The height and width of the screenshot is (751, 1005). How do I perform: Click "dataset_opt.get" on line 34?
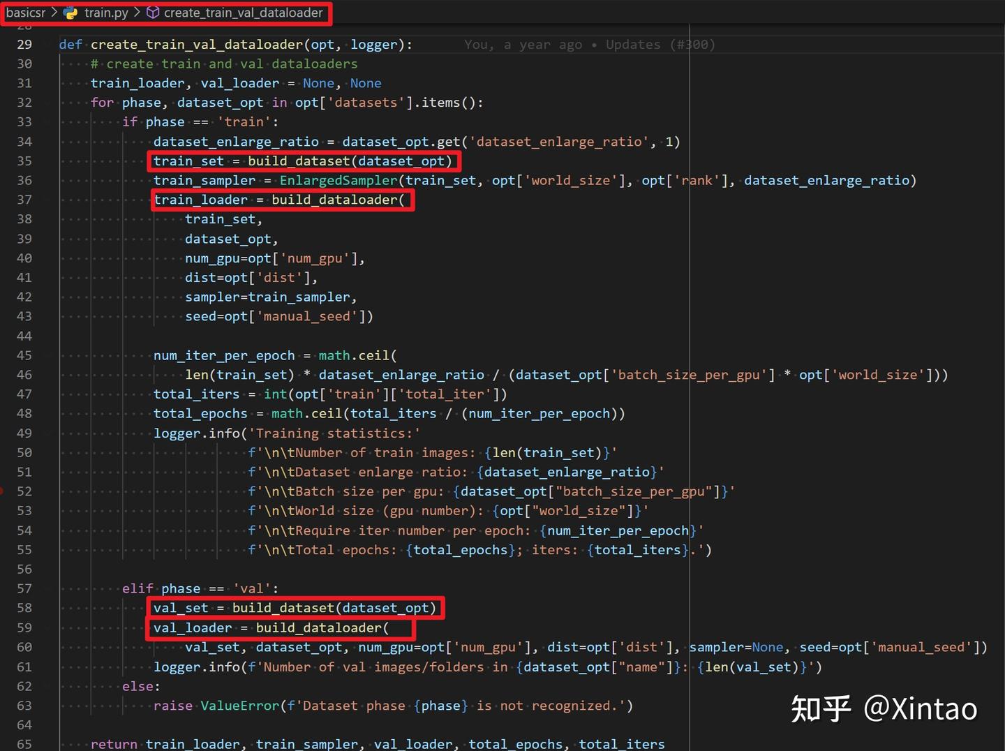(x=401, y=142)
